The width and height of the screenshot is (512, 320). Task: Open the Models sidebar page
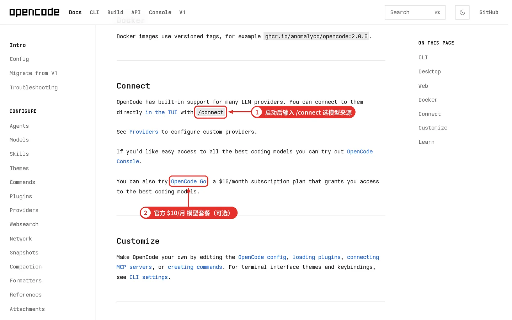19,140
